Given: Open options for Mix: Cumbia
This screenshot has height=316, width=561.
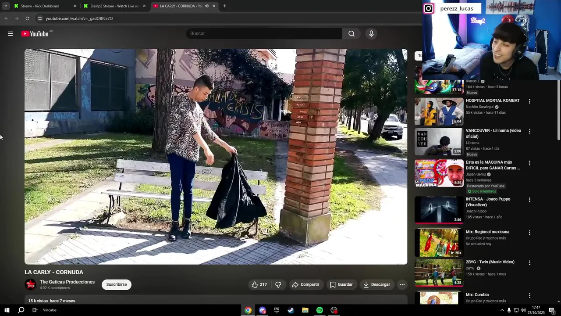Looking at the screenshot, I should (529, 296).
